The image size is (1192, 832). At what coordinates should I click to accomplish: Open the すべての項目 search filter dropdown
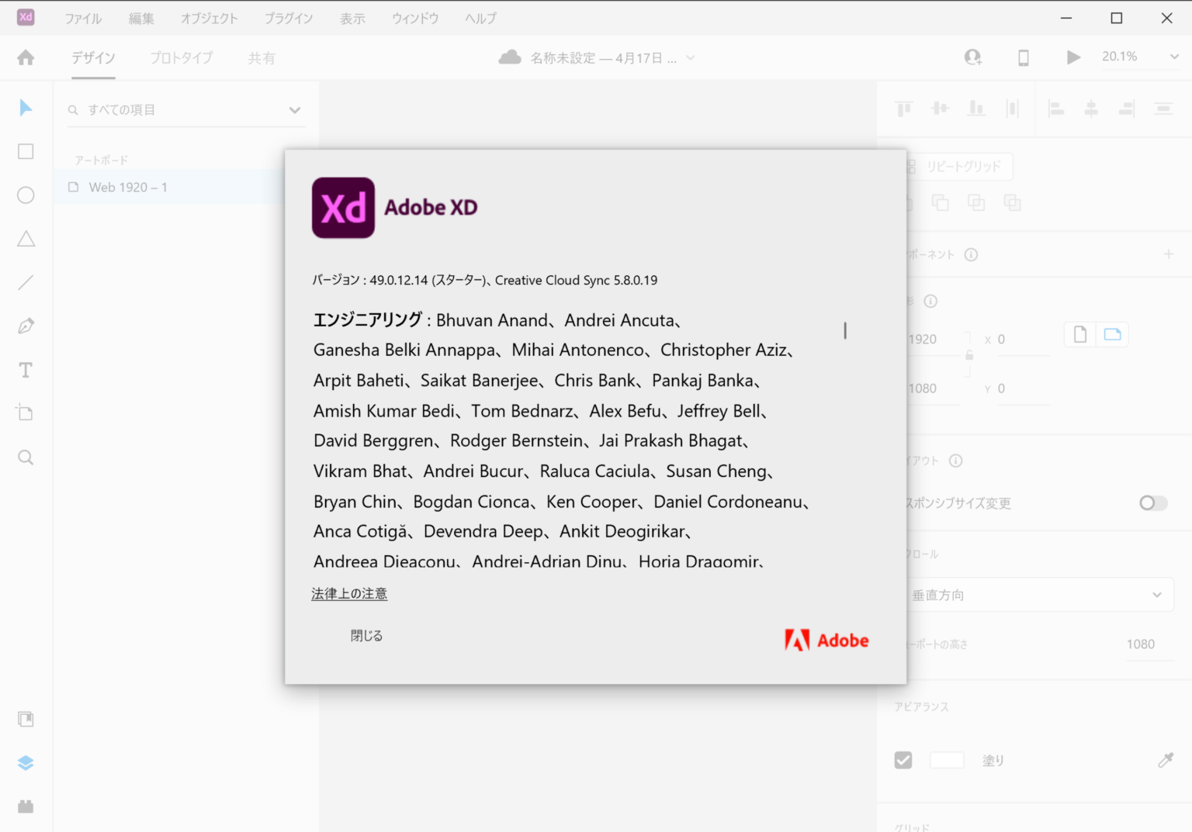pyautogui.click(x=295, y=109)
